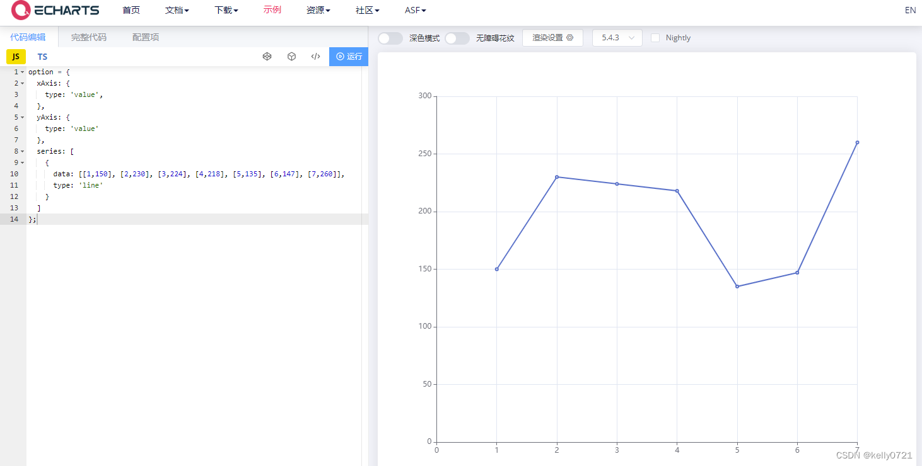Screen dimensions: 922x466
Task: Click the format code brackets icon
Action: pyautogui.click(x=316, y=57)
